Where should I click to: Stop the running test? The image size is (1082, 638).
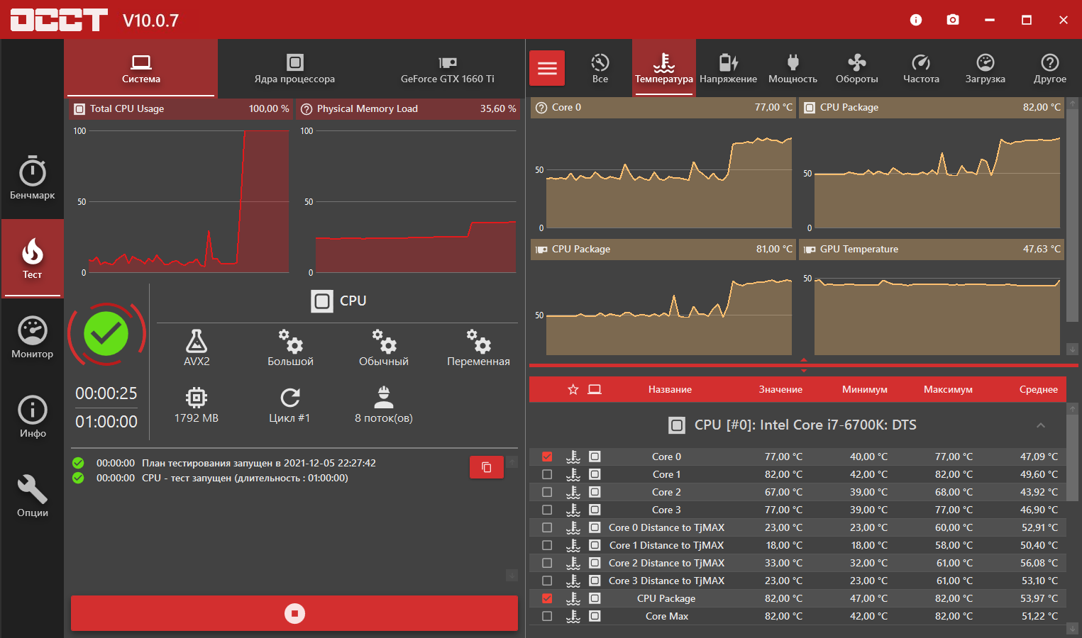coord(294,613)
